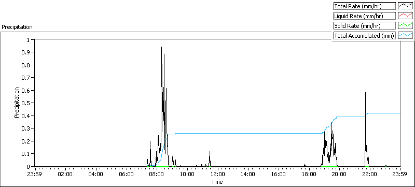Screen dimensions: 415x187
Task: Select the 04:00 time axis label
Action: (95, 175)
